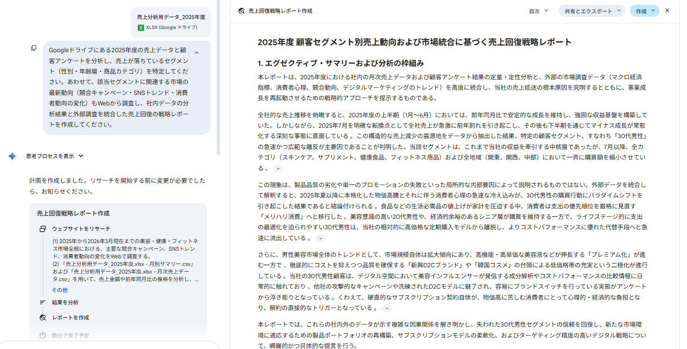The height and width of the screenshot is (349, 687).
Task: Click the その他 link in the research plan
Action: point(59,290)
